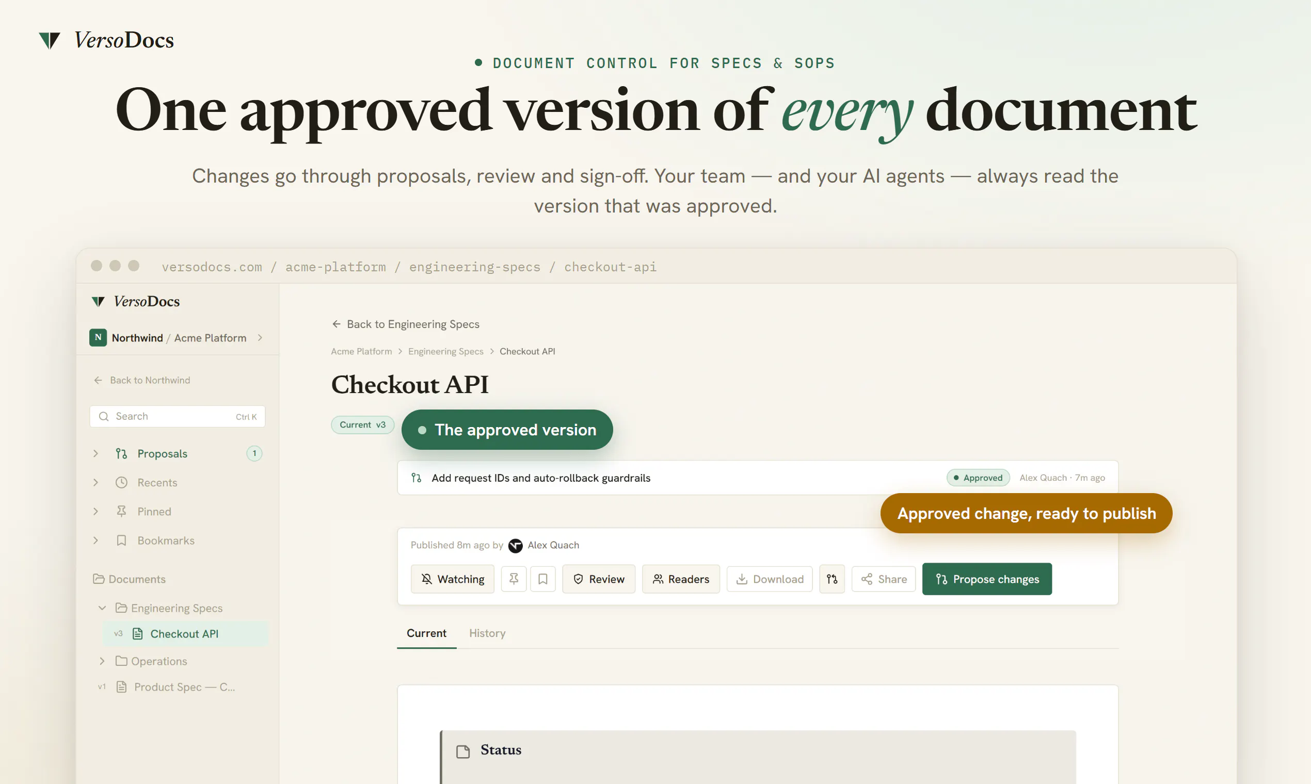Click the VersoDocs logo in app sidebar
1311x784 pixels.
click(135, 301)
